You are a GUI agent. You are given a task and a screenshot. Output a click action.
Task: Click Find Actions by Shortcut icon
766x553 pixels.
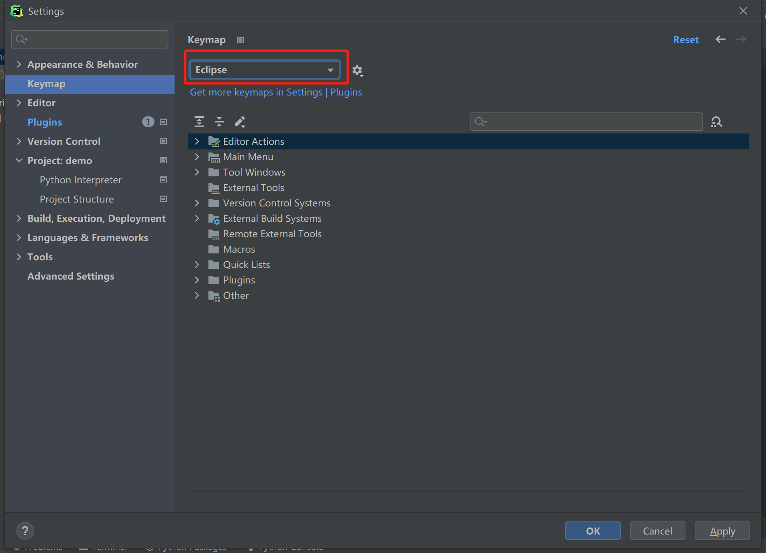coord(716,122)
